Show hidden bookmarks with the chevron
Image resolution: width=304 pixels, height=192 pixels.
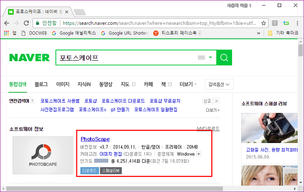258,33
